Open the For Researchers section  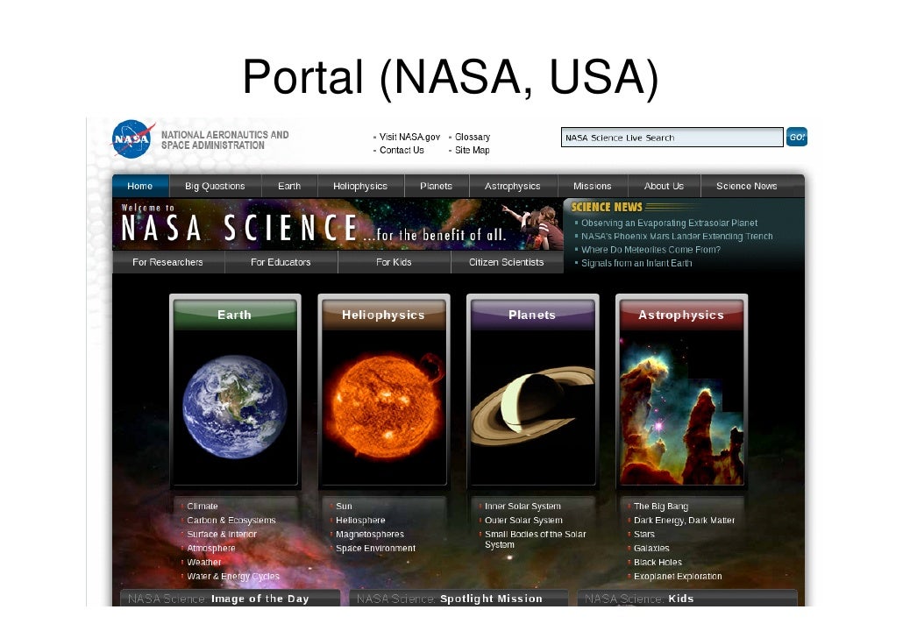(x=167, y=262)
